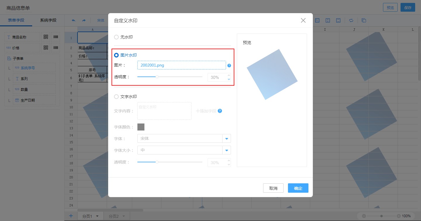This screenshot has width=421, height=221.
Task: Click the 取消 button
Action: [273, 188]
